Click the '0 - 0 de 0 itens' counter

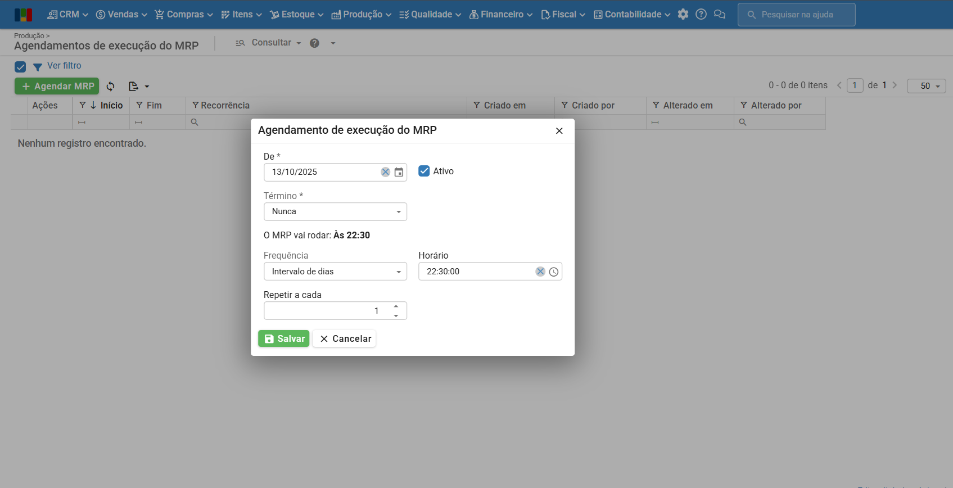(x=798, y=85)
